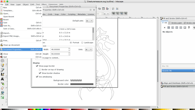Choose Radial gradient fill icon

tap(177, 27)
